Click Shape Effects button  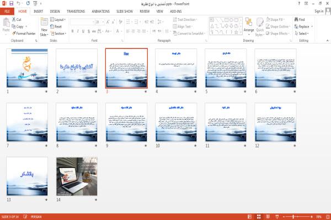click(x=277, y=34)
